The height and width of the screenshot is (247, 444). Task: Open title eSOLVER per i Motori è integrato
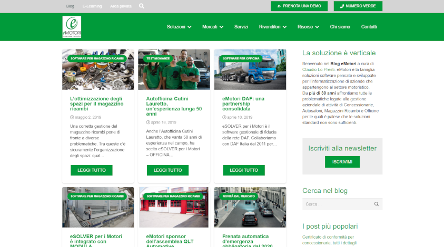(96, 241)
